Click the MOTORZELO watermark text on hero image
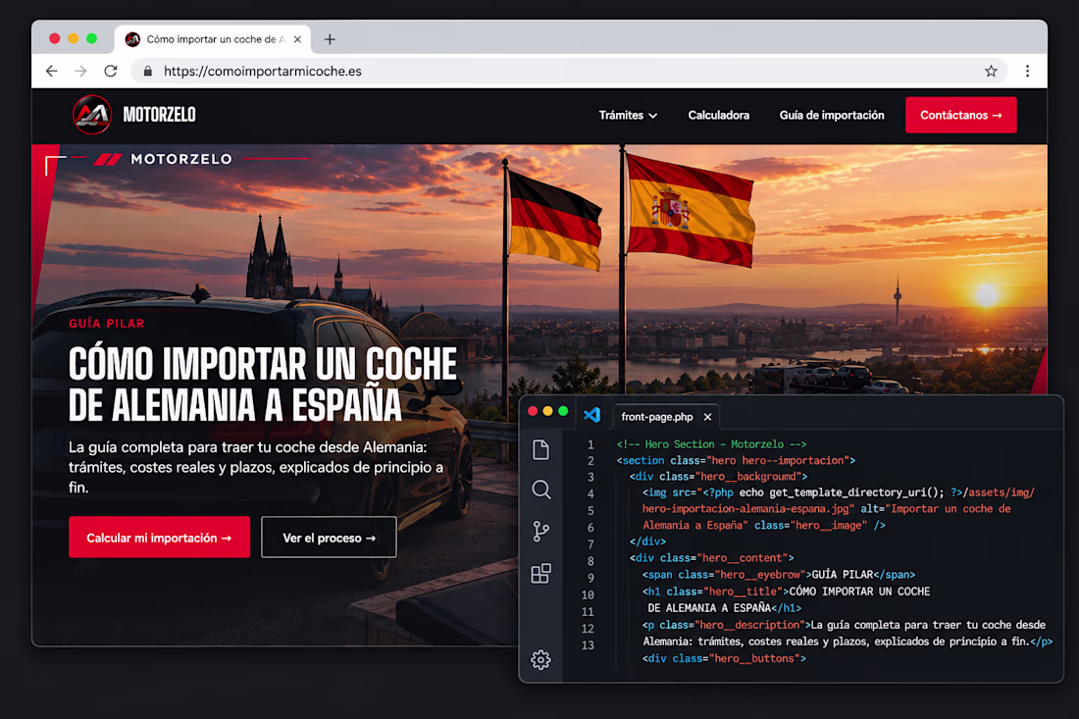The width and height of the screenshot is (1079, 719). (x=181, y=159)
